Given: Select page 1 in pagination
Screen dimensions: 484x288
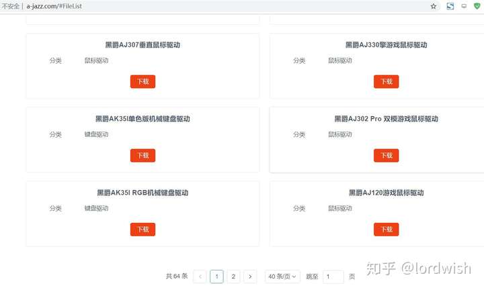Looking at the screenshot, I should coord(216,277).
